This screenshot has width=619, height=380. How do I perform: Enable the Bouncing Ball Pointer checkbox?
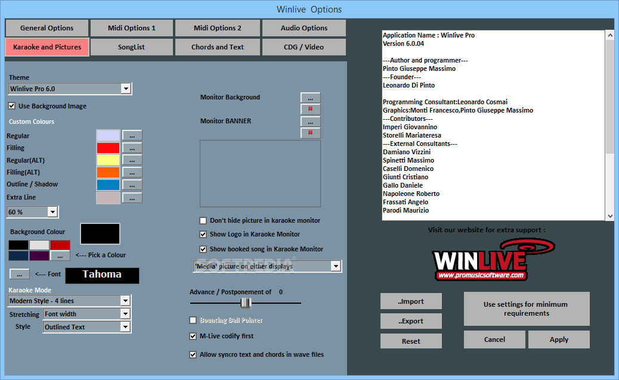pos(193,320)
